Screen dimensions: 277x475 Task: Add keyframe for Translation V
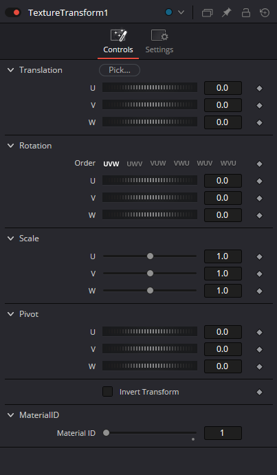[259, 105]
